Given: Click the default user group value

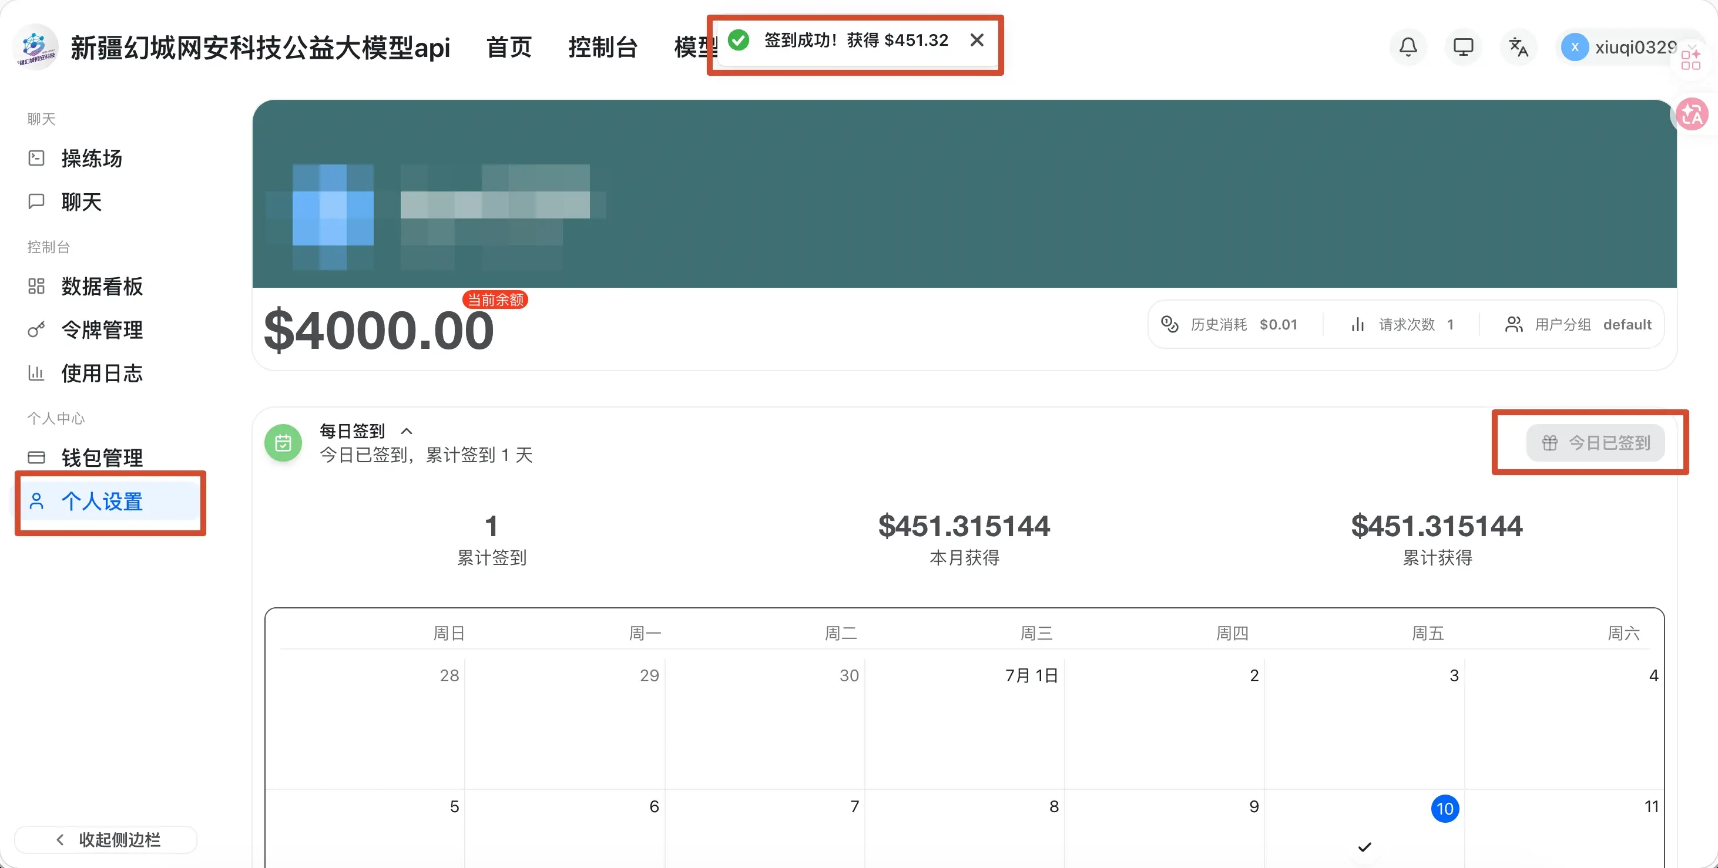Looking at the screenshot, I should tap(1628, 324).
